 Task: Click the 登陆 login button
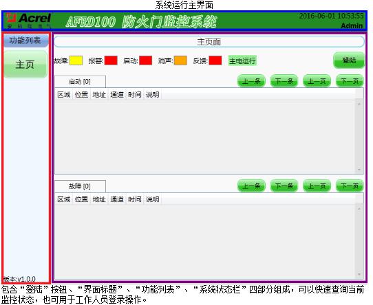click(349, 60)
